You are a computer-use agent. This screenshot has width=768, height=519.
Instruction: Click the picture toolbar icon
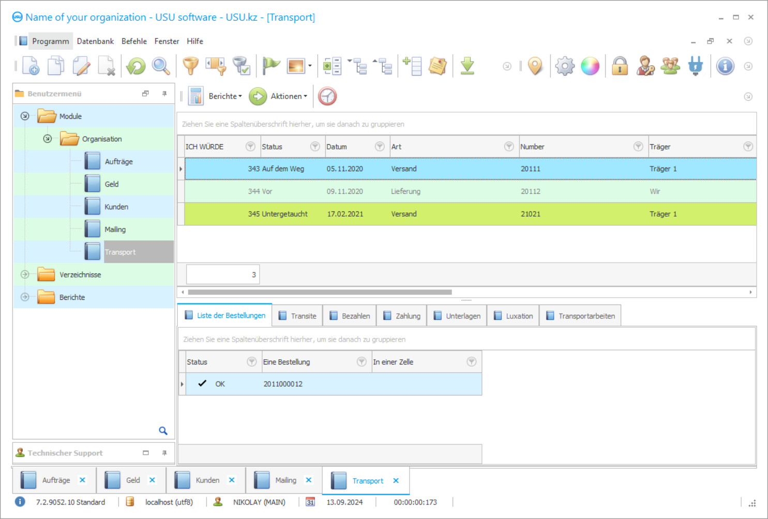[296, 66]
